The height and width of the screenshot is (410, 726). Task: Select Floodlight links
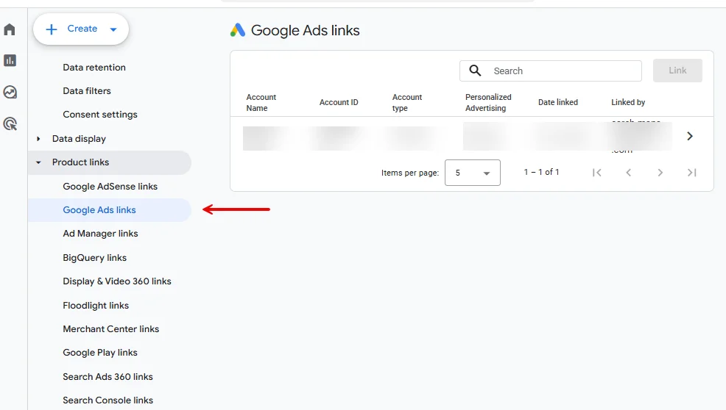[x=96, y=305]
